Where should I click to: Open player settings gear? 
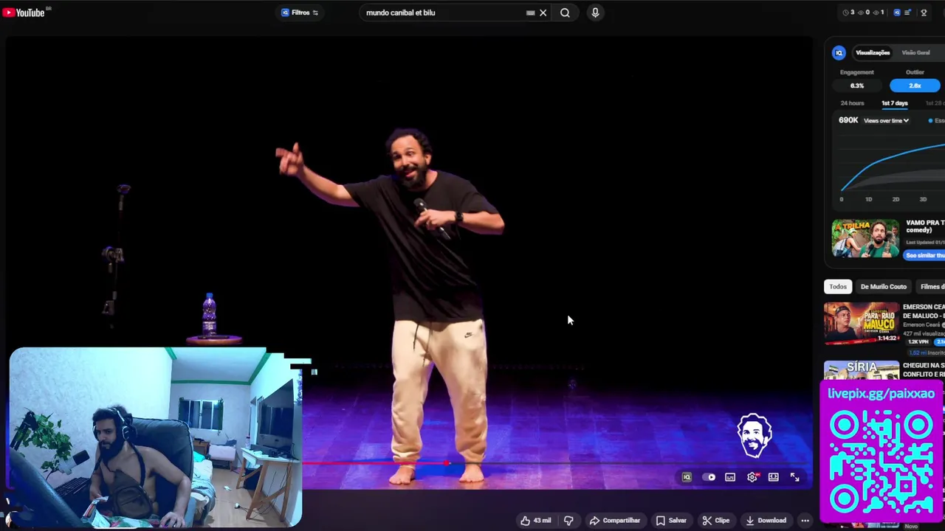coord(752,477)
